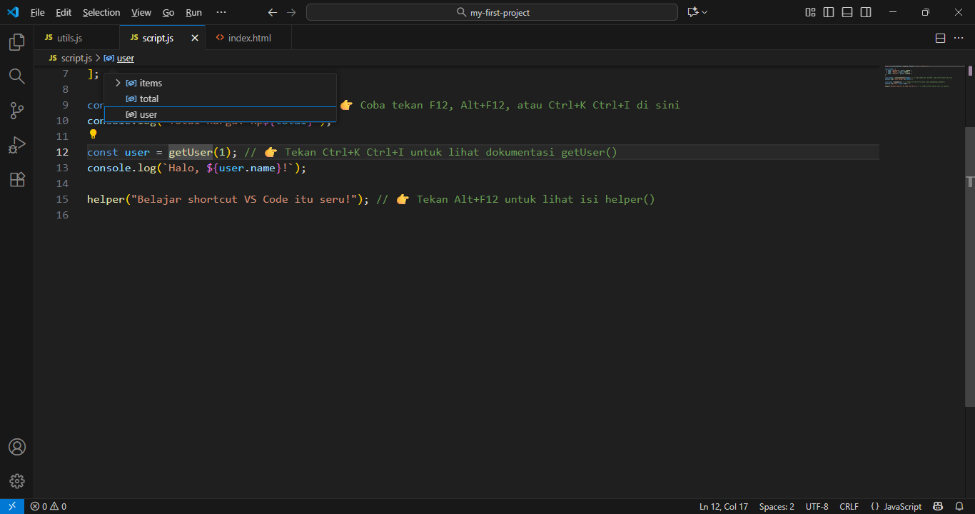Toggle the Secondary Side Bar visibility
Screen dimensions: 975x514
[x=865, y=12]
